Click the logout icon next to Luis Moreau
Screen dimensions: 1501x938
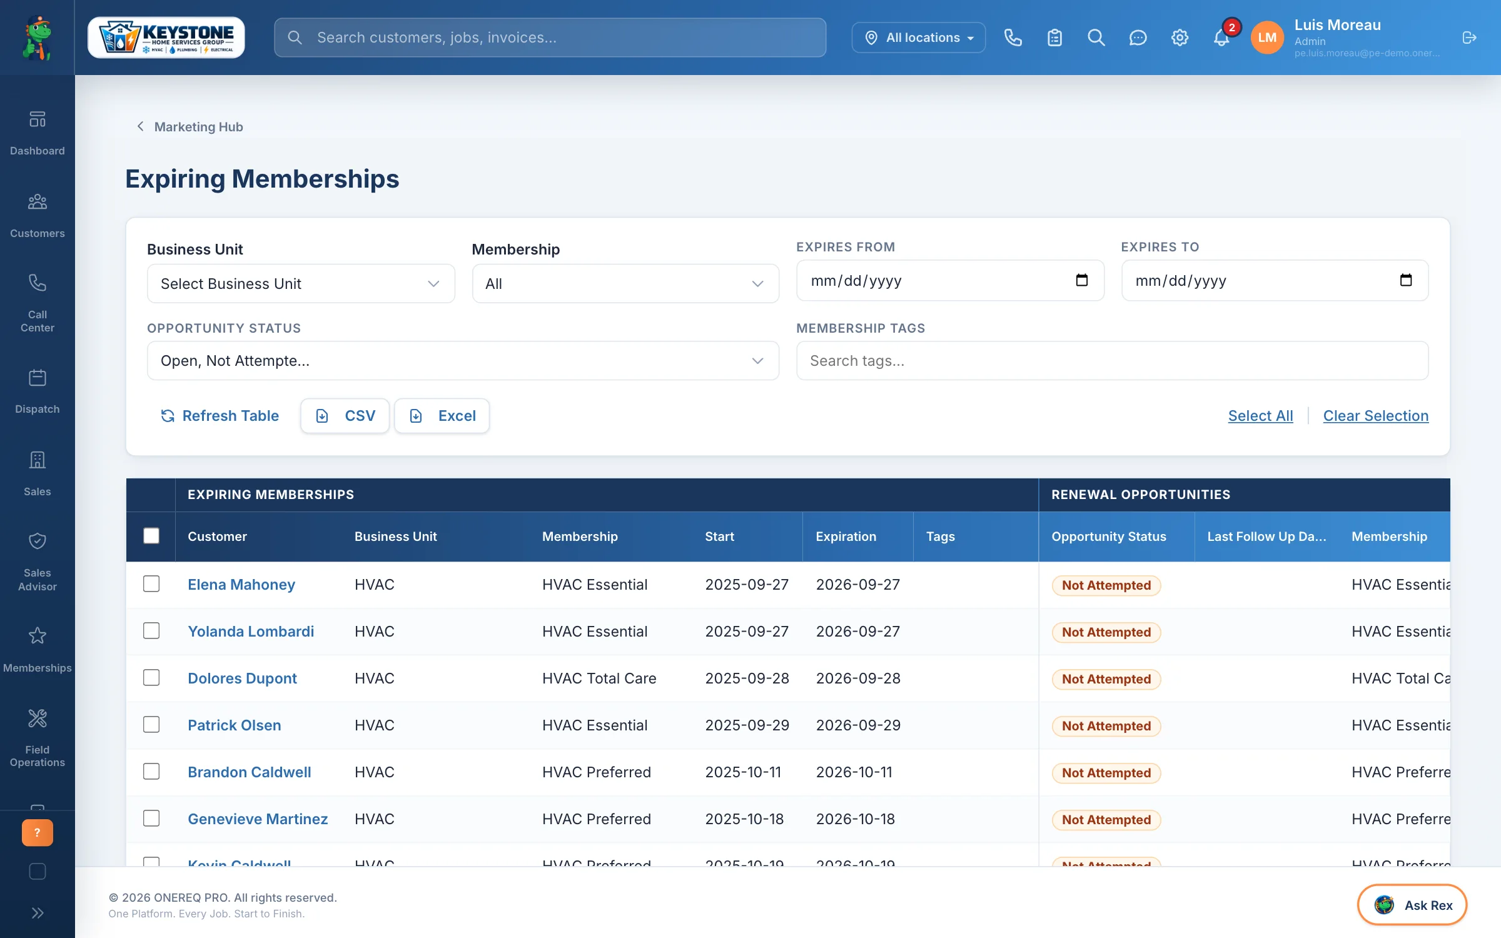coord(1469,38)
